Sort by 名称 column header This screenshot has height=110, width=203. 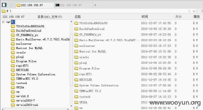78,17
